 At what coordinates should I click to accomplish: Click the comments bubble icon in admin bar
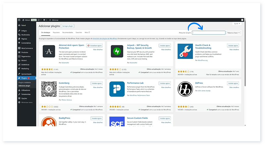coord(44,20)
